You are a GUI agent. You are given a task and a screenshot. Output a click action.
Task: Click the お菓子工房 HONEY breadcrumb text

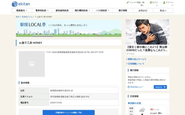44,17
